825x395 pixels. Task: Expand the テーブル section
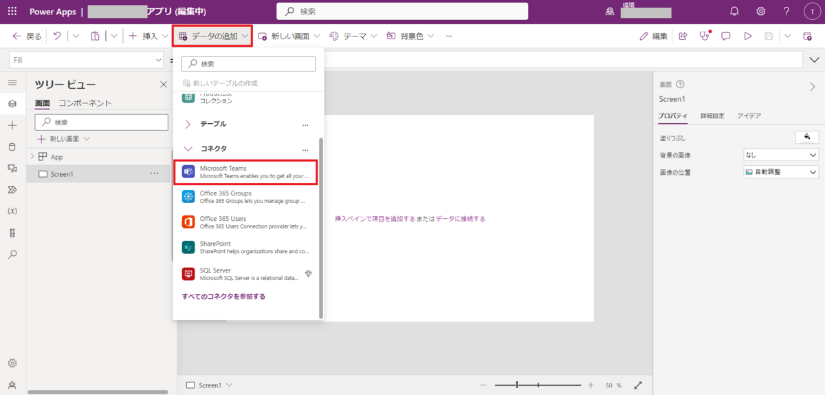188,125
